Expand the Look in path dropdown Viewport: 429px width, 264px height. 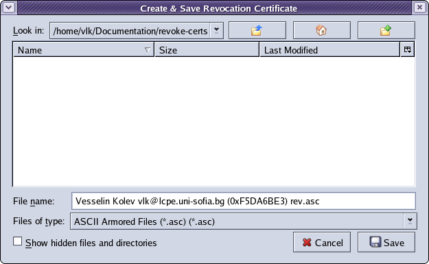[x=216, y=30]
